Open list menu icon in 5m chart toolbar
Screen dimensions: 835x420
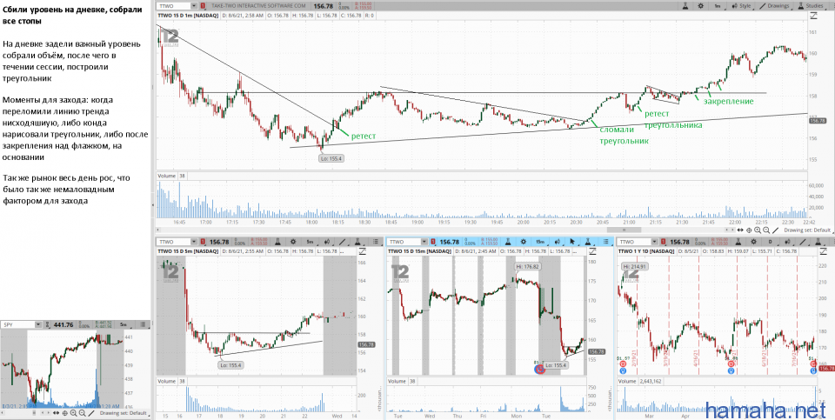[x=376, y=243]
